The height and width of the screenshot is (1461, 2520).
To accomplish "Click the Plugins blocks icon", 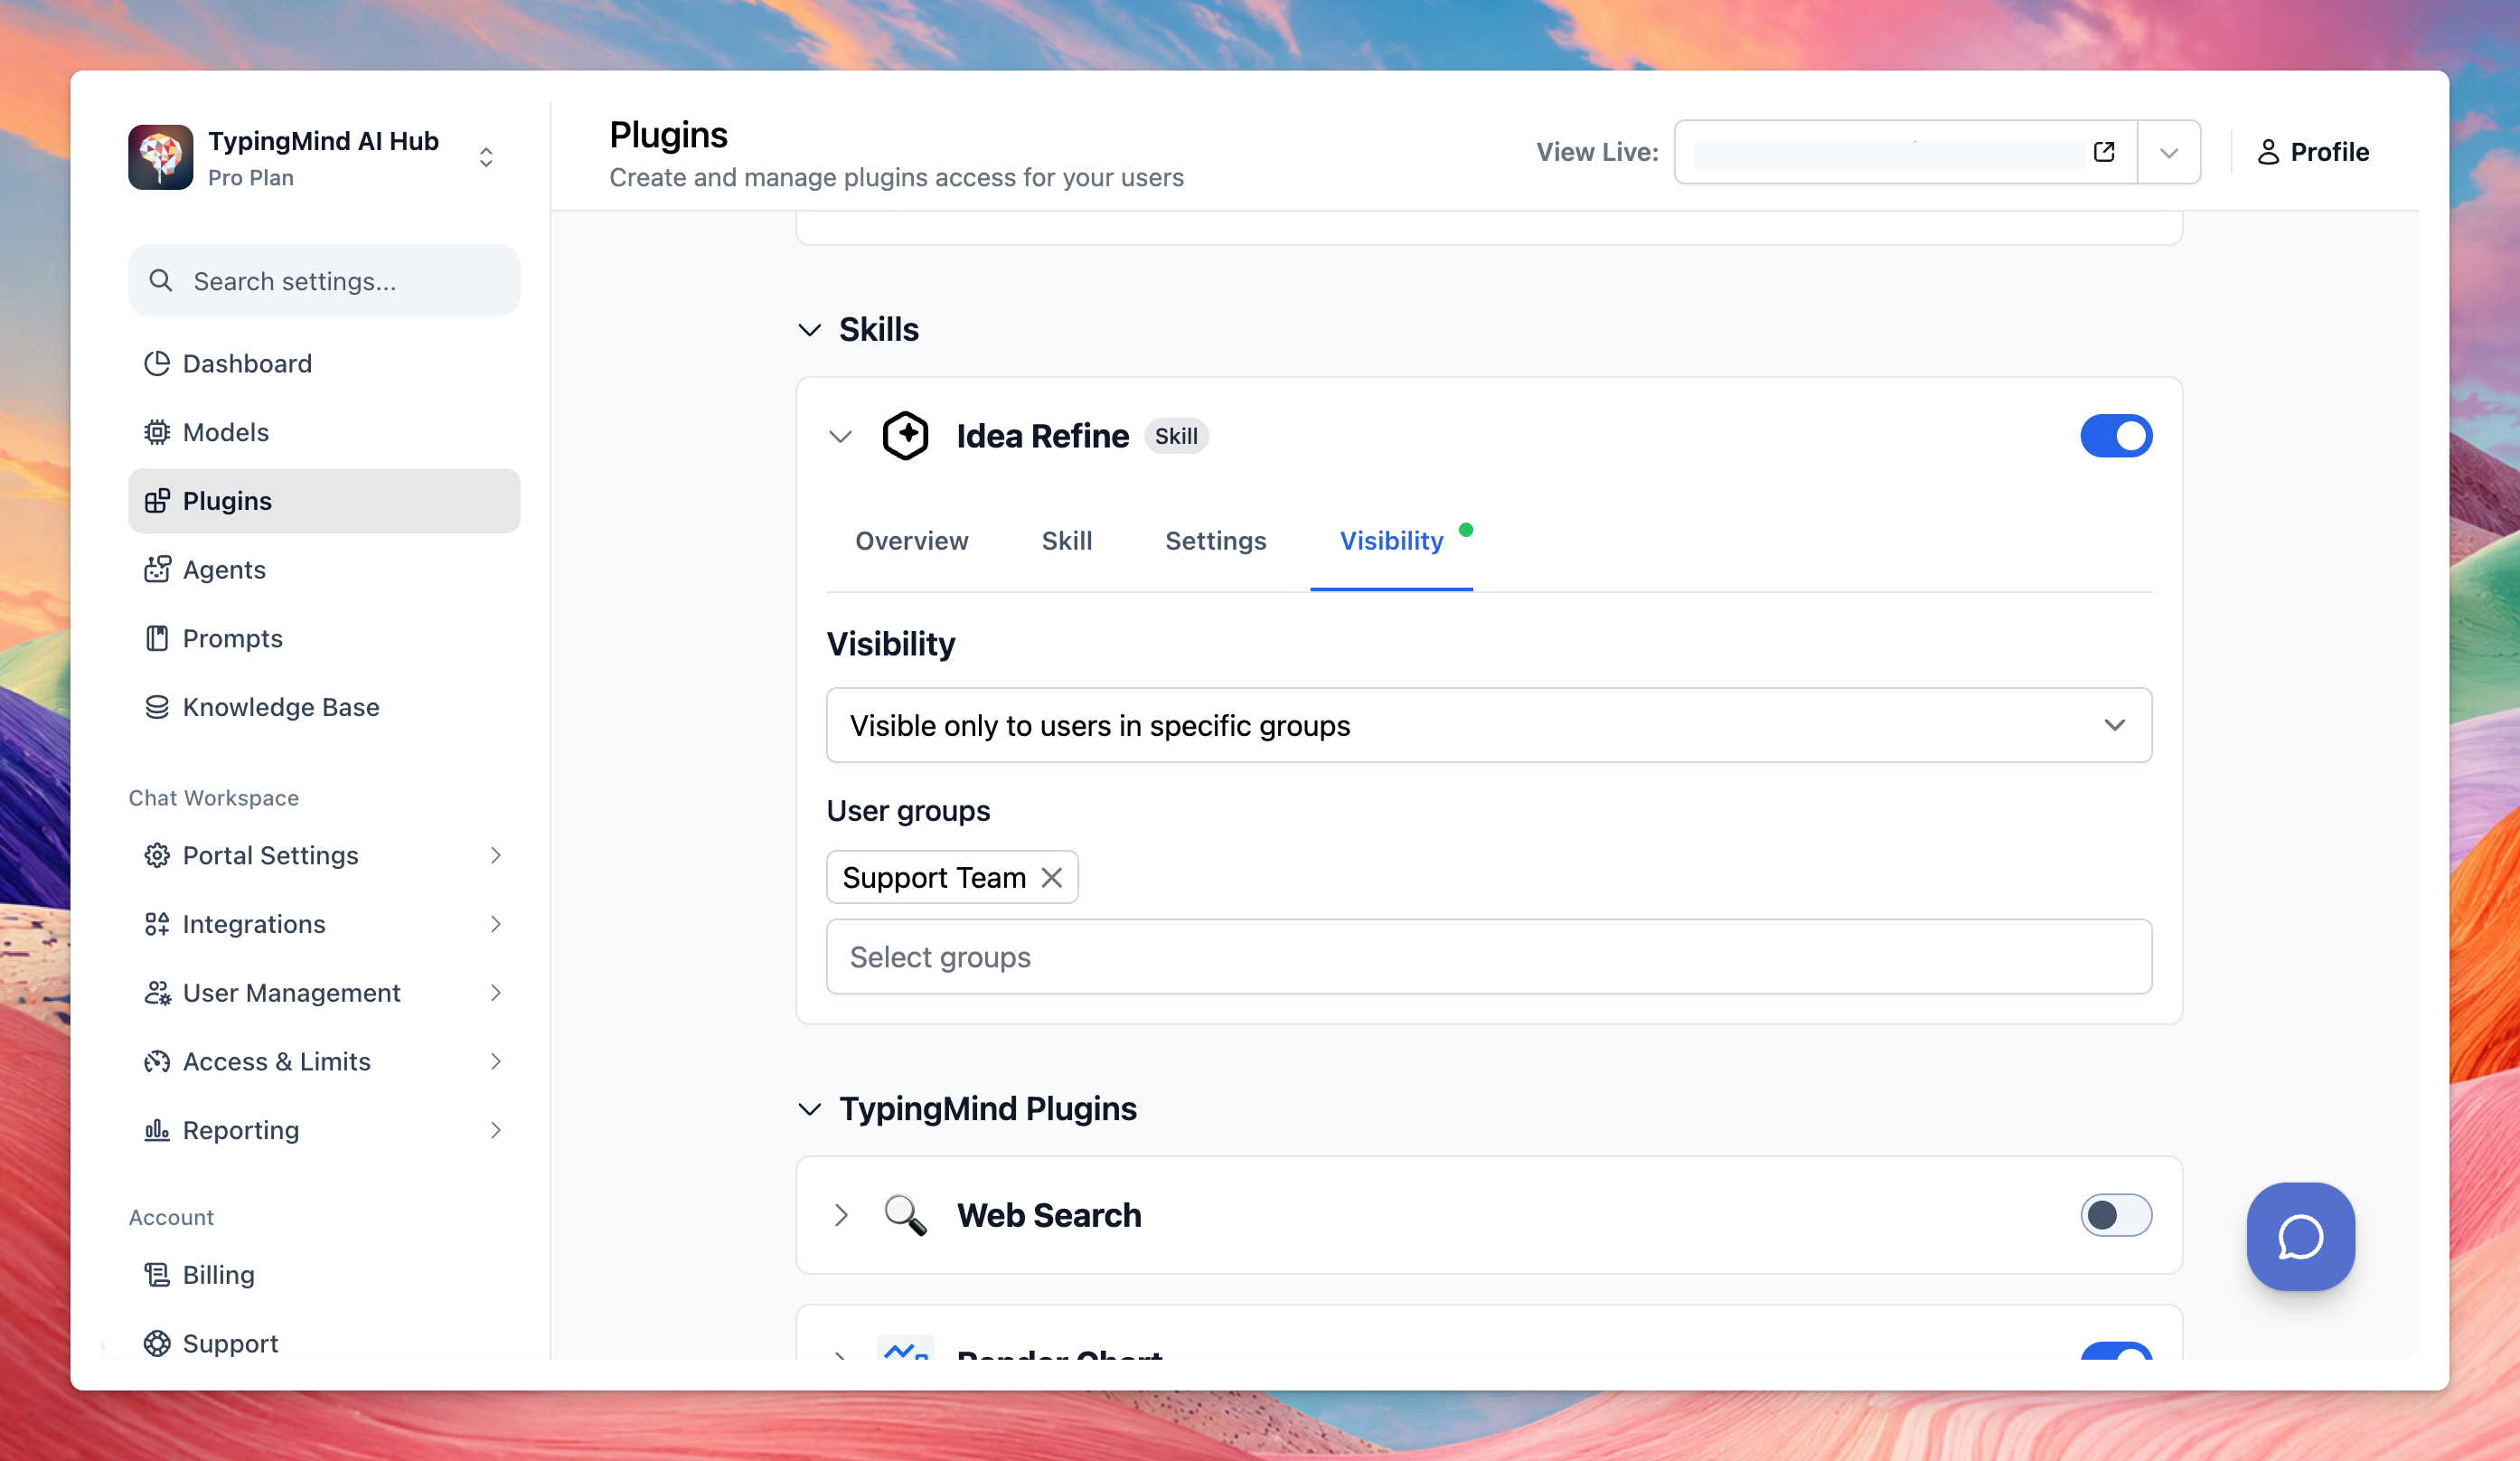I will (157, 501).
